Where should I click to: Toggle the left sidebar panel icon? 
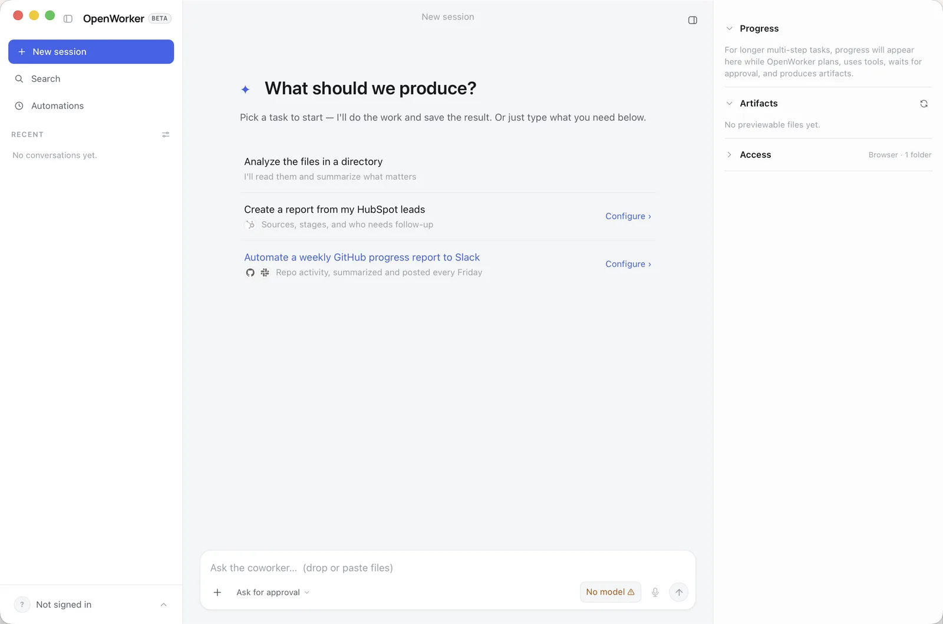(x=68, y=19)
